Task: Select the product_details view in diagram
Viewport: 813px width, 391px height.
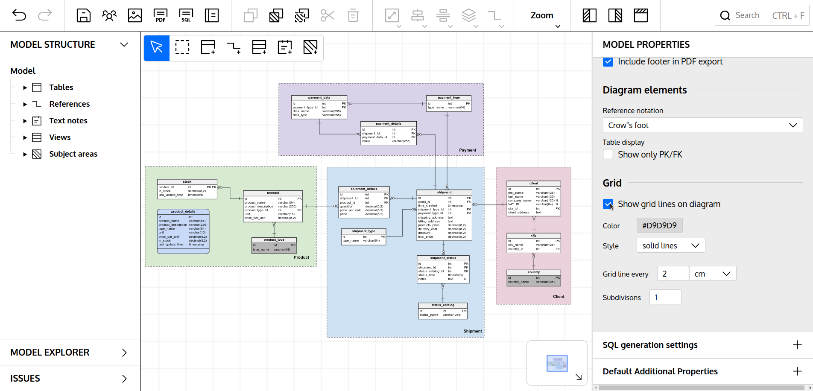Action: coord(183,231)
